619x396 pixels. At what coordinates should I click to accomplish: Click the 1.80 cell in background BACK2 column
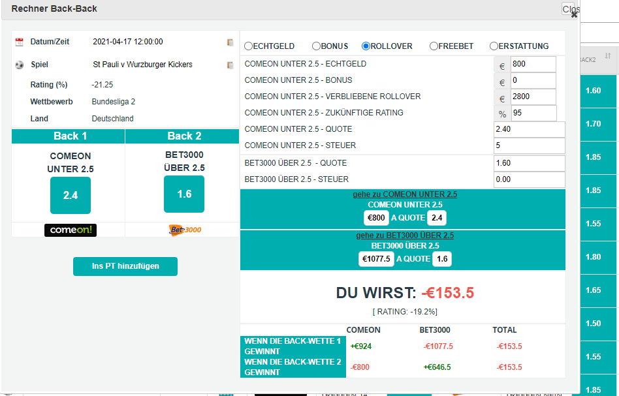pos(598,257)
